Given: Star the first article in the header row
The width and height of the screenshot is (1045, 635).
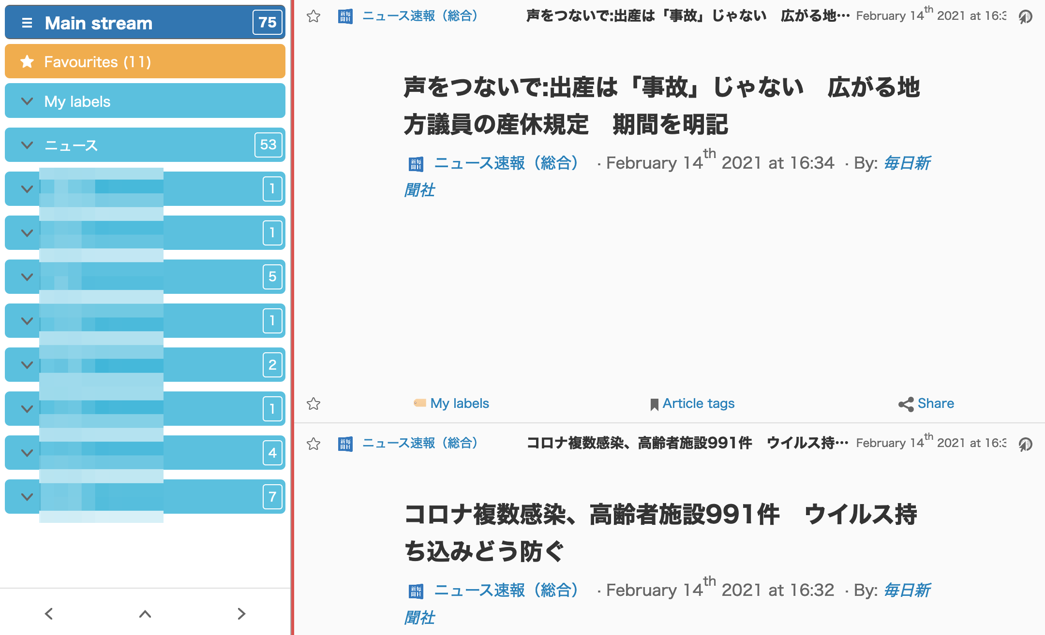Looking at the screenshot, I should (x=313, y=16).
